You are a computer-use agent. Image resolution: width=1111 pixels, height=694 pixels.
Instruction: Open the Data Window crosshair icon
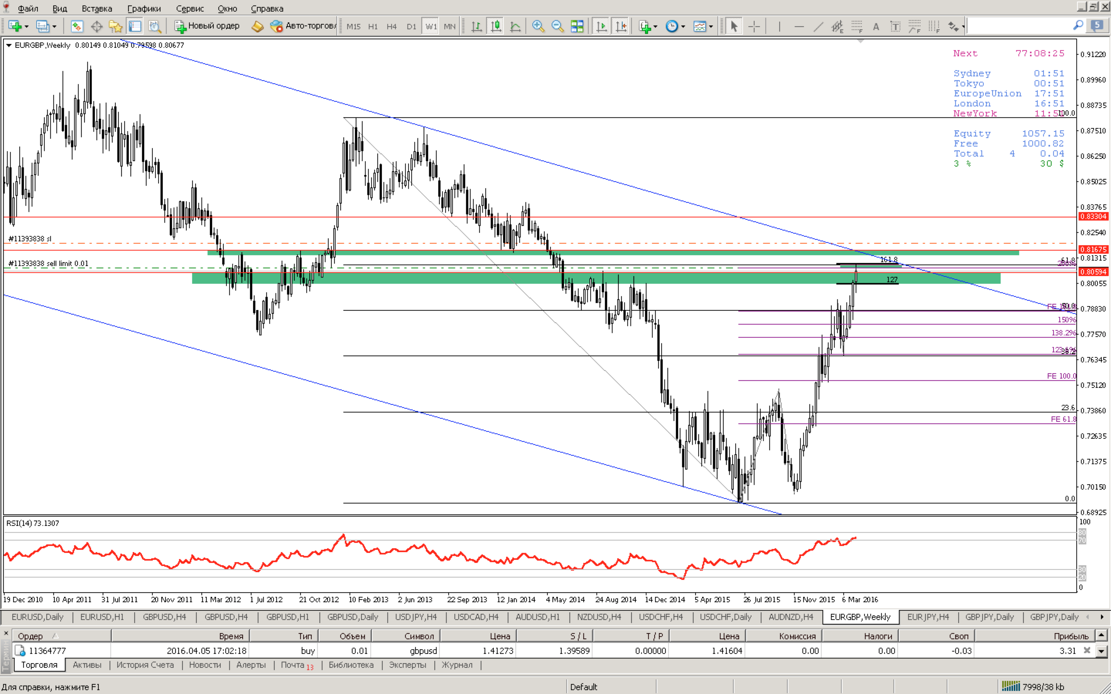[x=96, y=26]
